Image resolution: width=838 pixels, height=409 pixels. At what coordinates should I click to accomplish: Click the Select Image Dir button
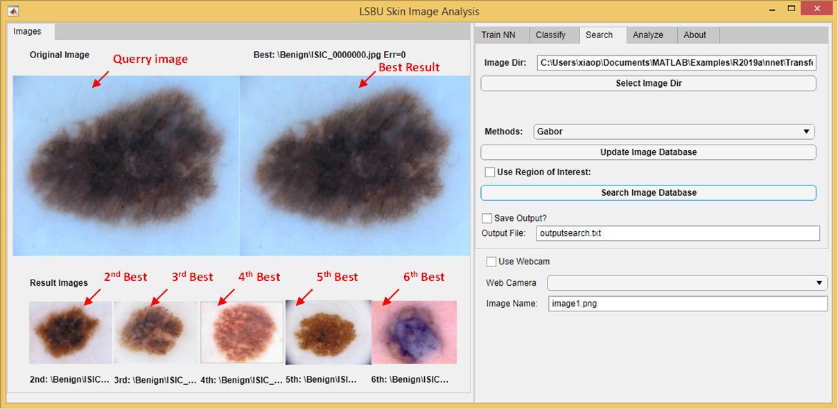(x=648, y=82)
